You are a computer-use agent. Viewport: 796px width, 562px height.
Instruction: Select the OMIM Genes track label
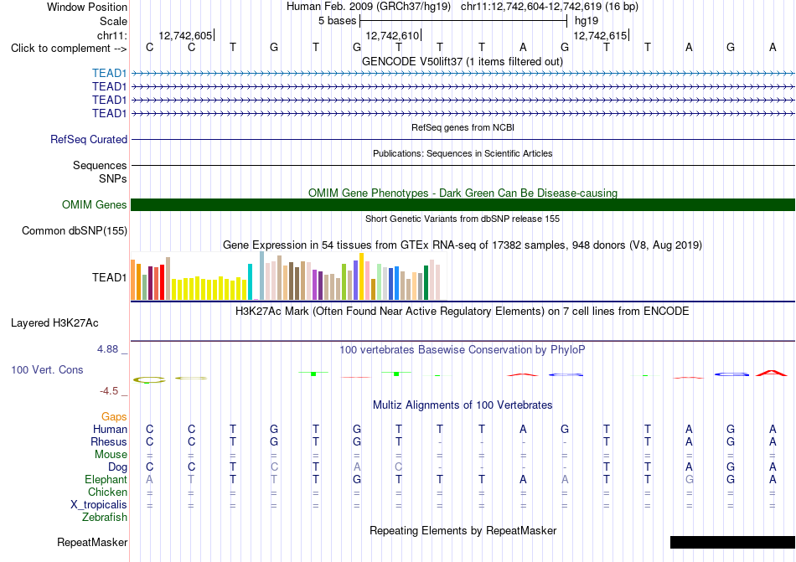[x=95, y=205]
